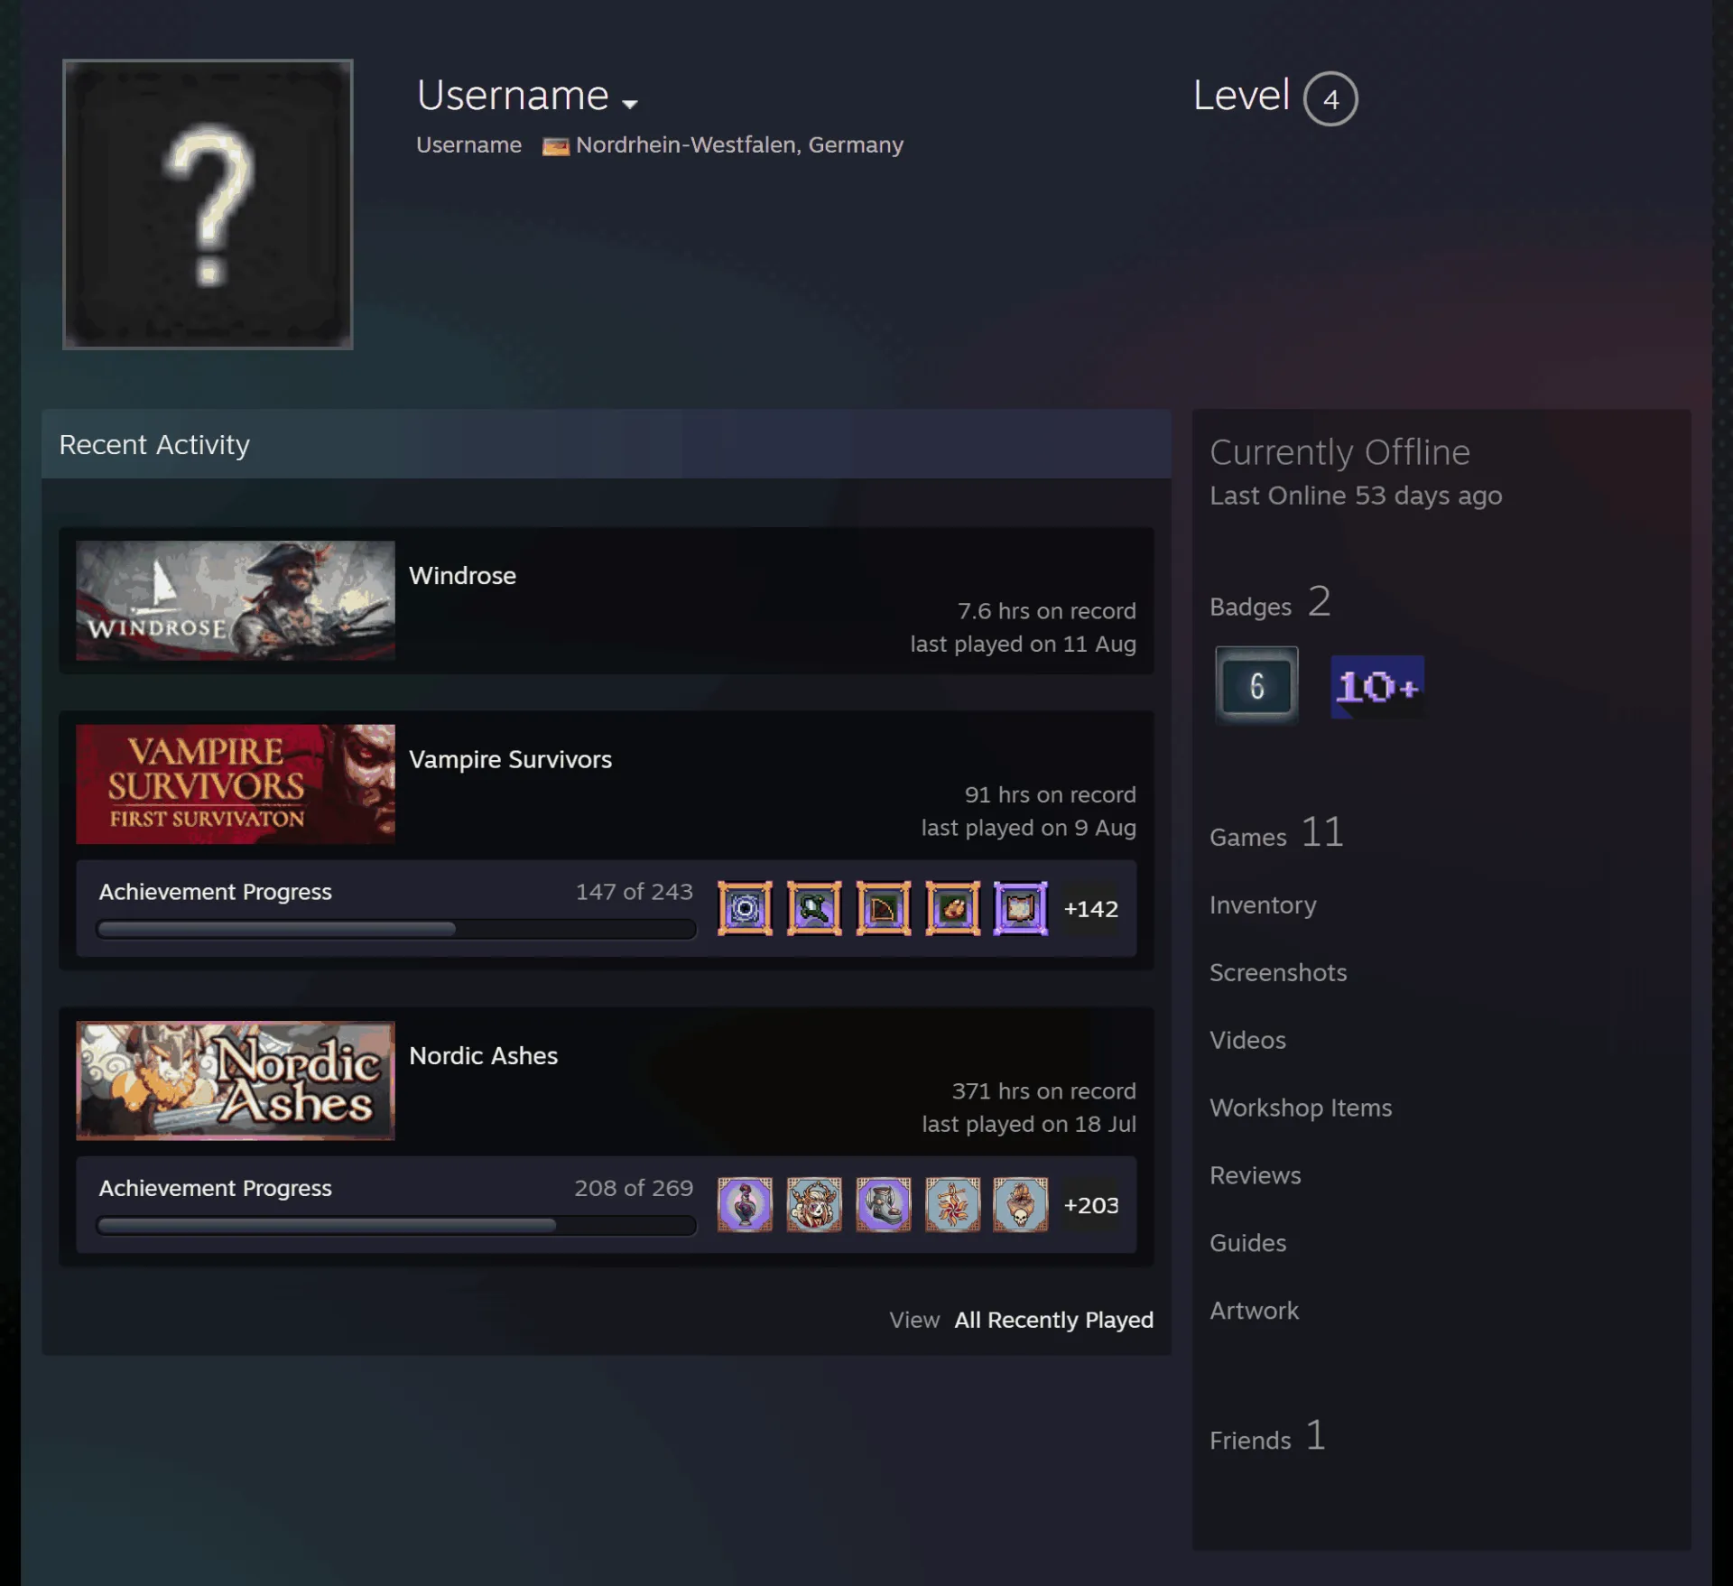Click the skull Nordic Ashes achievement icon

click(x=1021, y=1204)
